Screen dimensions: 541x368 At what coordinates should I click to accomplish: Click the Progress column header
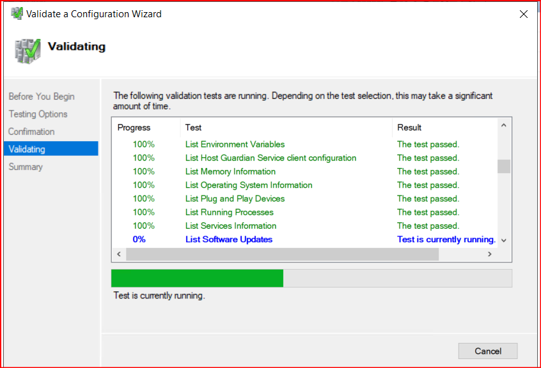134,127
